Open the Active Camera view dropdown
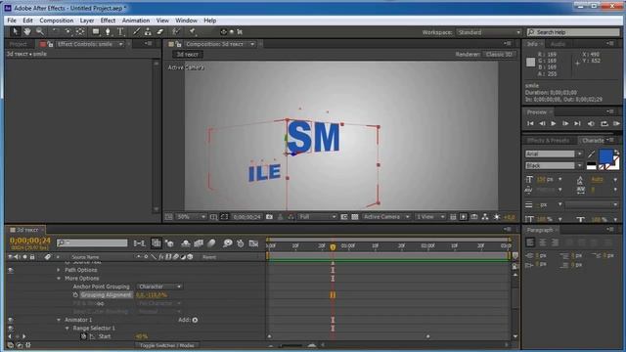 click(385, 217)
